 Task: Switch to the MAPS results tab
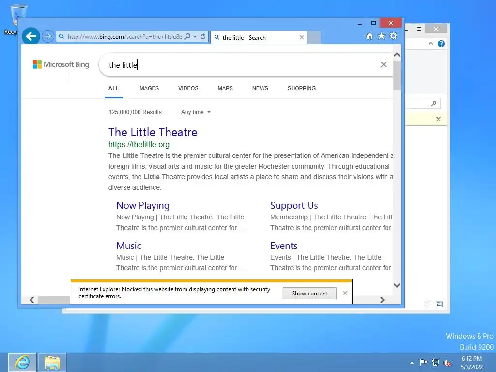[225, 88]
